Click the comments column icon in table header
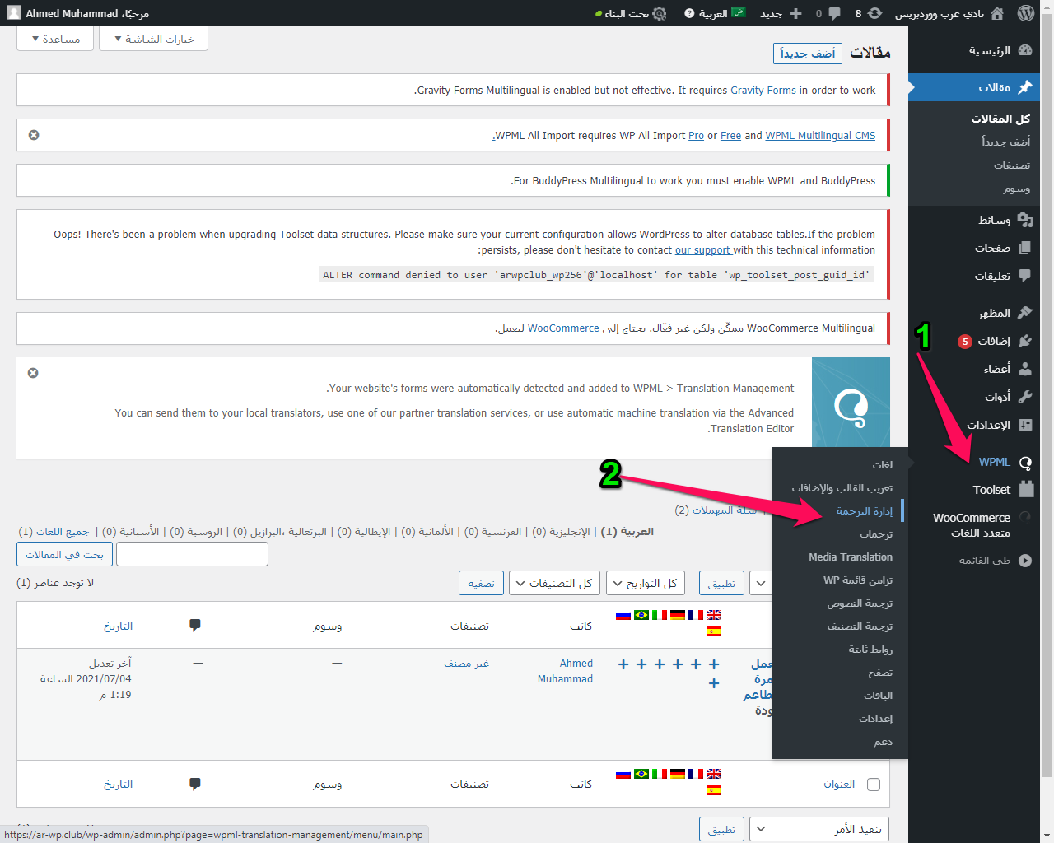The width and height of the screenshot is (1054, 843). (195, 626)
